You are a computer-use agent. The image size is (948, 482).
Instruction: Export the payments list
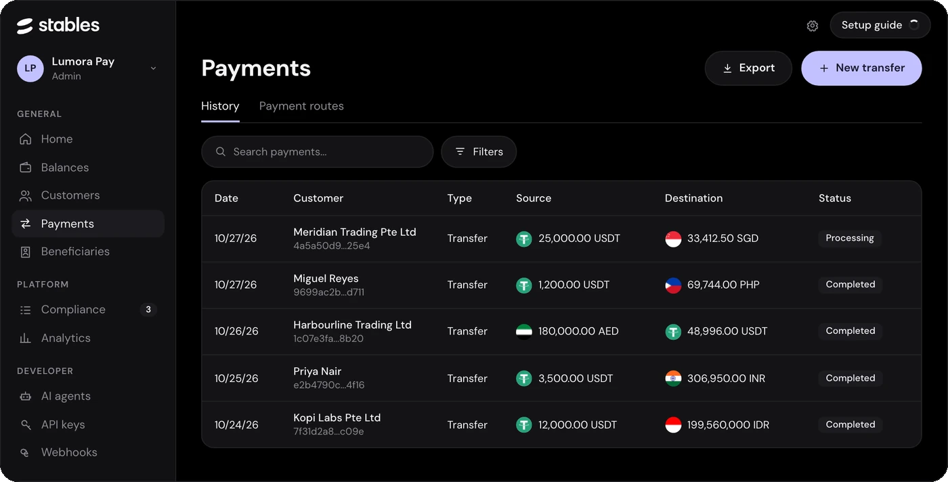click(x=748, y=68)
